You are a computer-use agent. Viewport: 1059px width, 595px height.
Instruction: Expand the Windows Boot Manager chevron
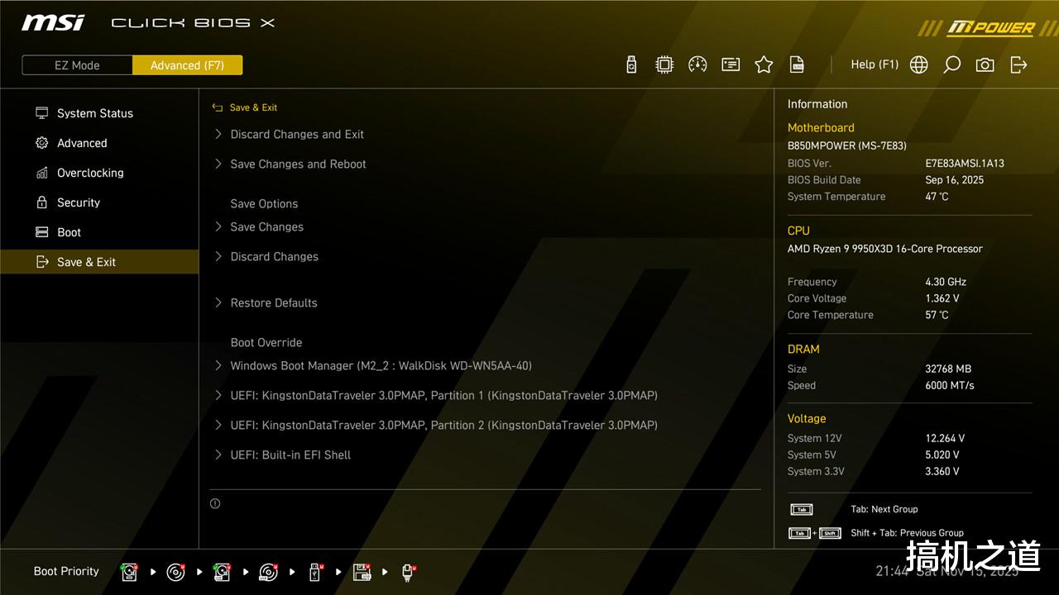click(218, 365)
